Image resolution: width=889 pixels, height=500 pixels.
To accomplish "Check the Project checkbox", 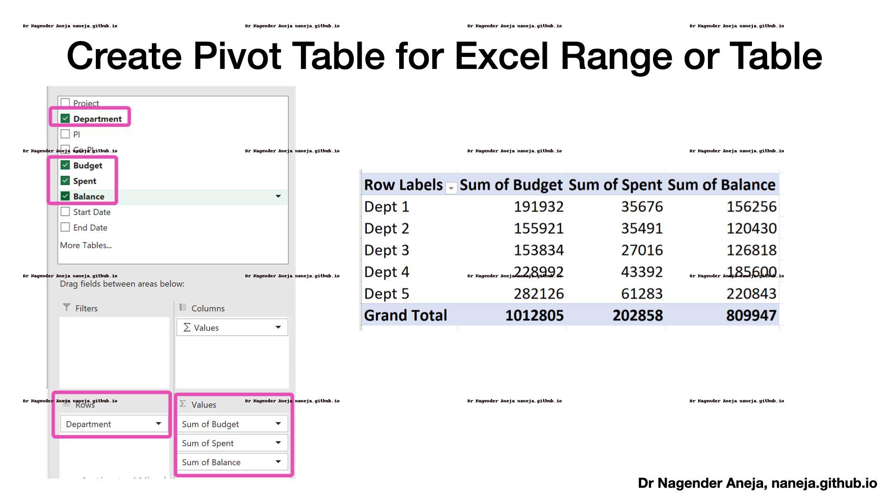I will coord(65,102).
